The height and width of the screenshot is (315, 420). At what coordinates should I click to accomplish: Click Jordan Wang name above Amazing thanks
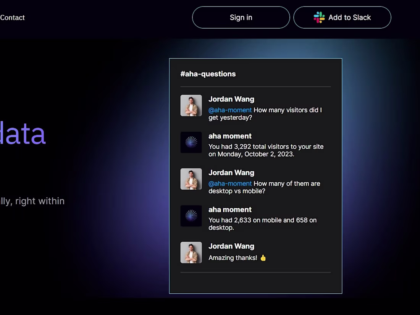(x=231, y=246)
